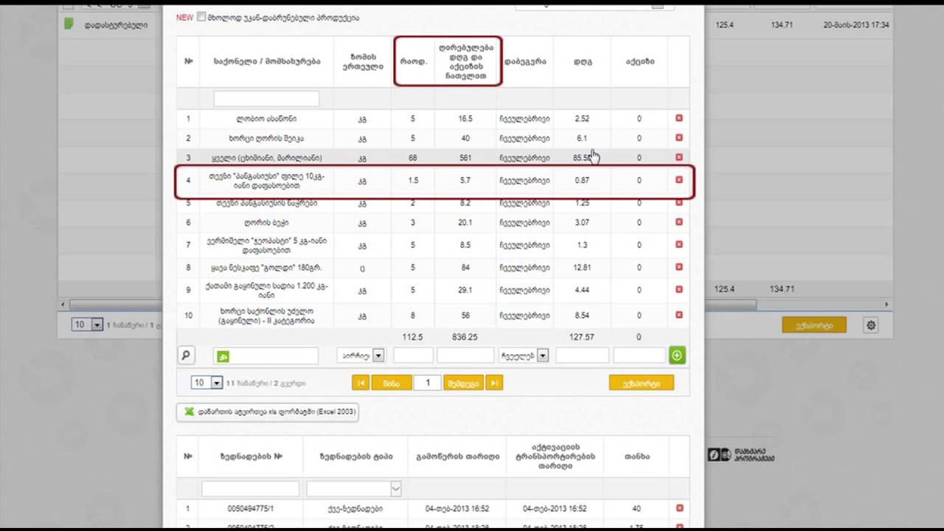Screen dimensions: 944x531
Task: Delete product row 2 priced 40
Action: [678, 138]
